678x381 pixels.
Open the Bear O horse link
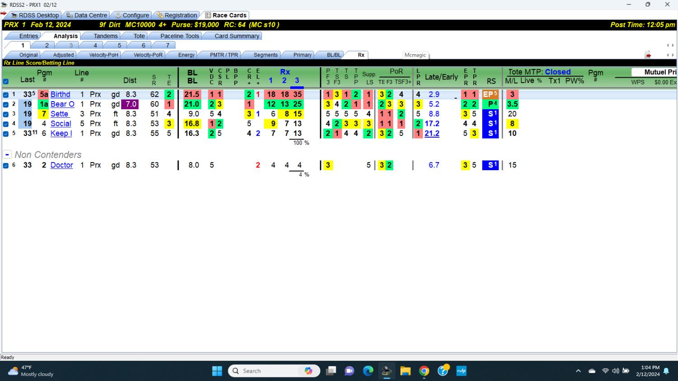[62, 104]
